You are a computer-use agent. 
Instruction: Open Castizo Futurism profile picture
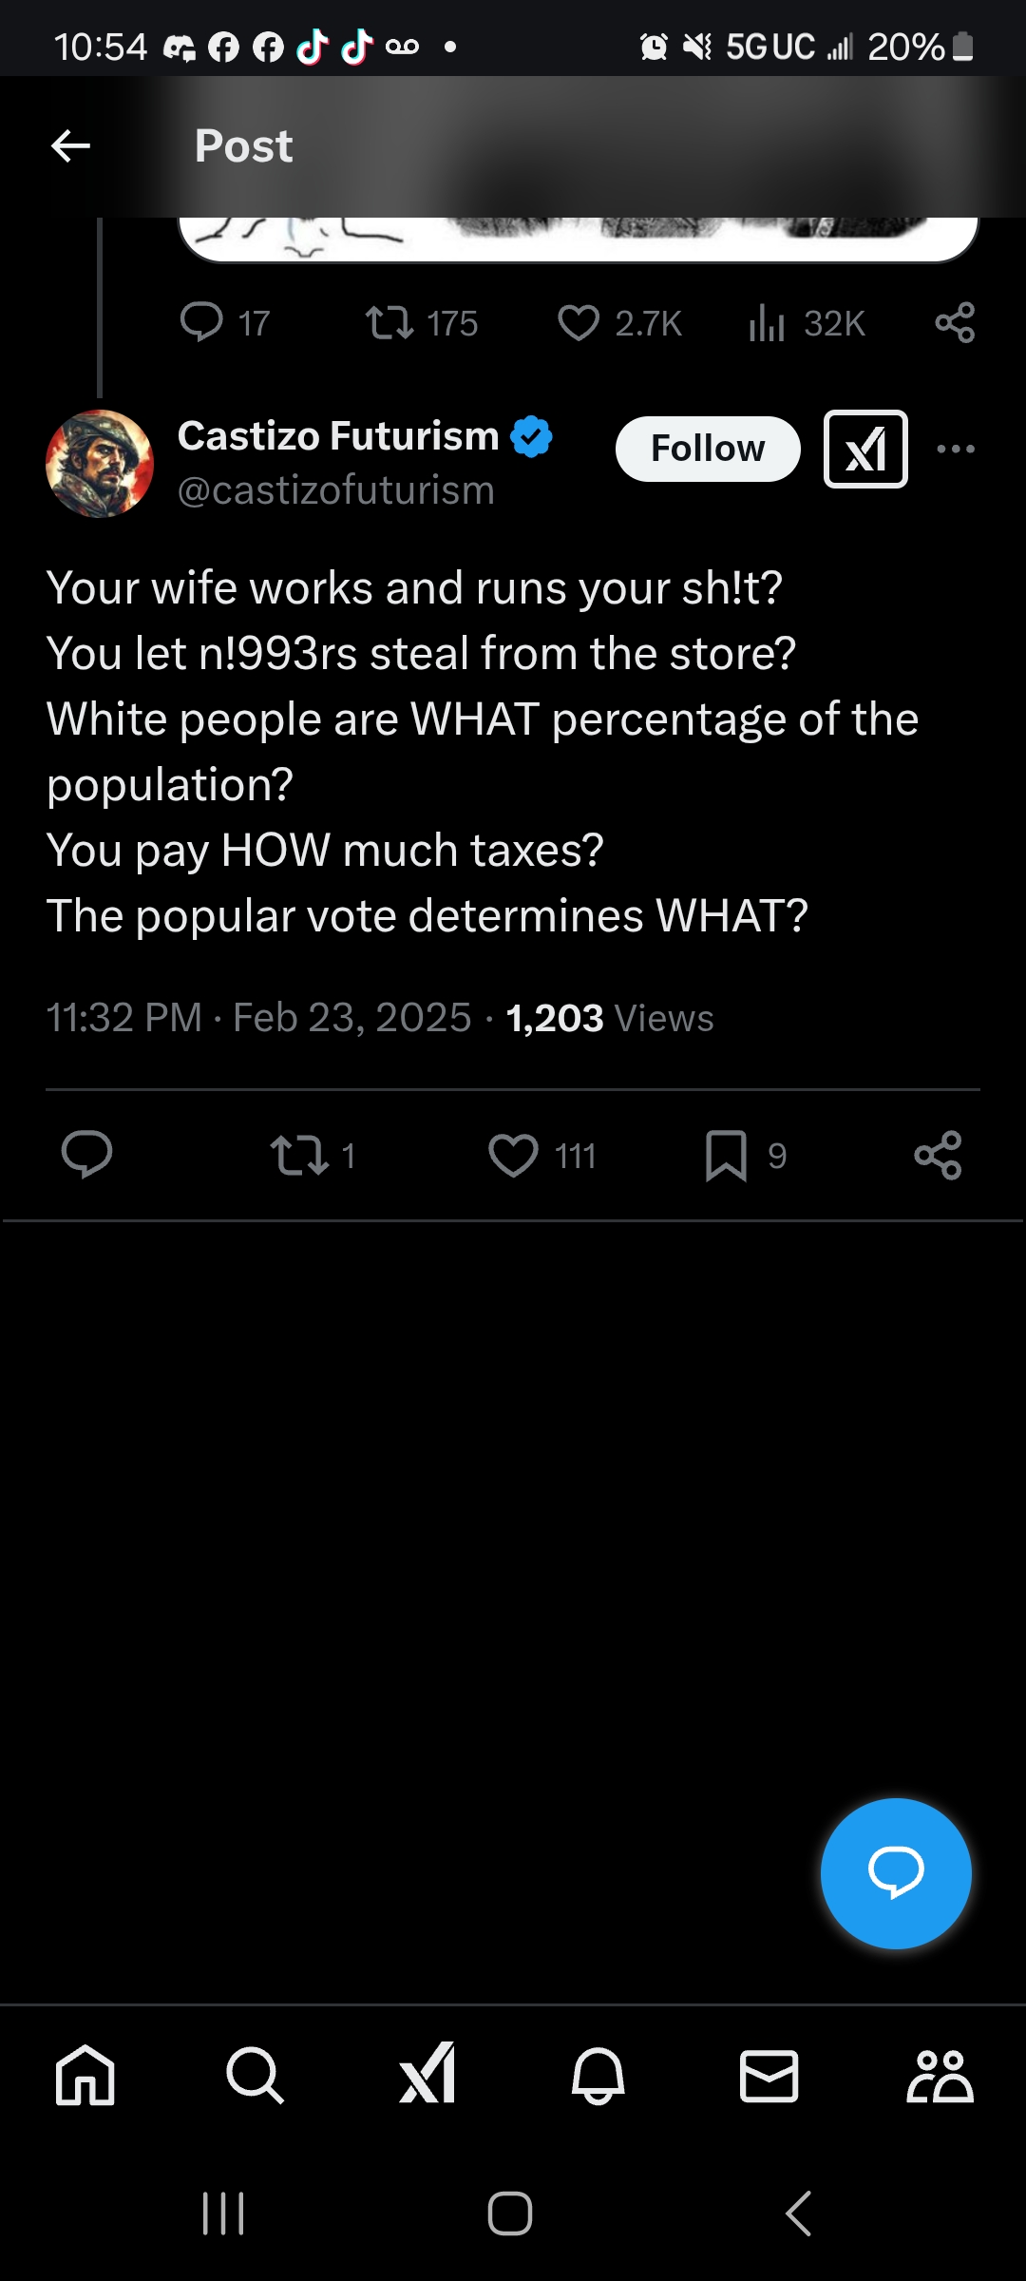click(x=100, y=464)
